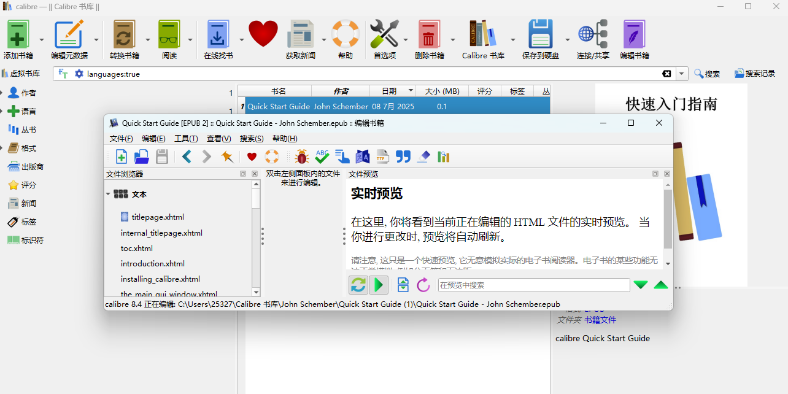Image resolution: width=788 pixels, height=394 pixels.
Task: Click the file browser vertical scrollbar
Action: (256, 238)
